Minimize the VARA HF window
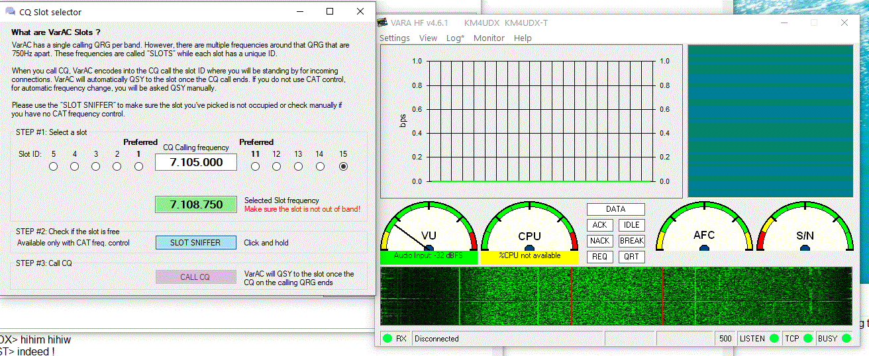The width and height of the screenshot is (869, 356). (x=784, y=22)
